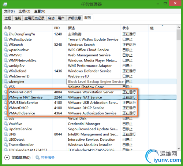Close the Task Manager window
Screen dimensions: 183x166
coord(175,3)
